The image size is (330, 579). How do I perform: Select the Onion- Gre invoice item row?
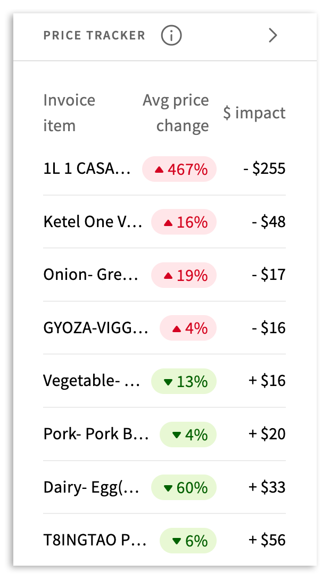(90, 275)
